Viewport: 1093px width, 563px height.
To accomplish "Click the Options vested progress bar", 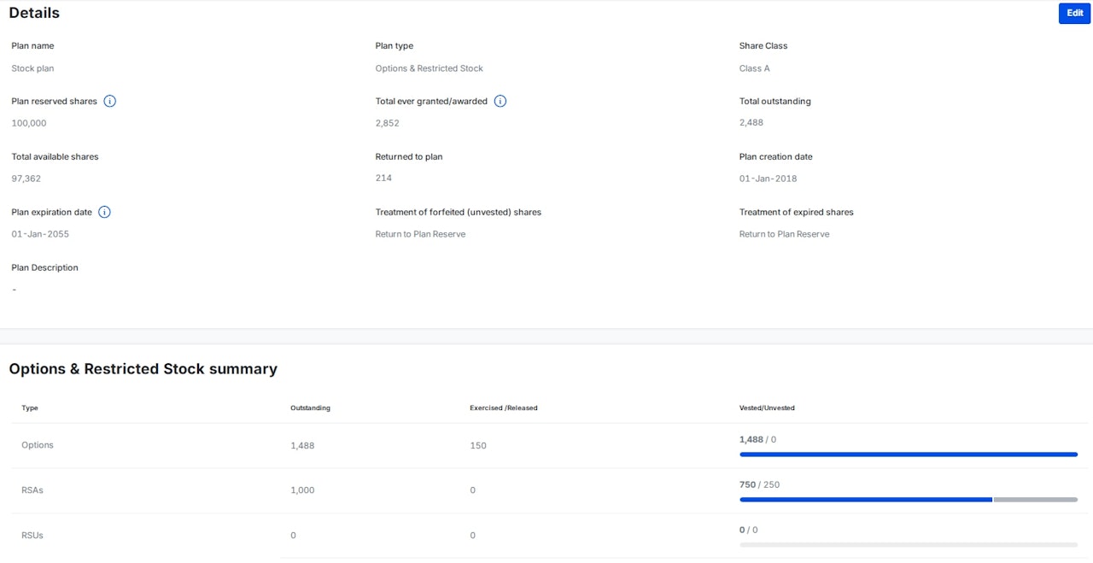I will (908, 455).
